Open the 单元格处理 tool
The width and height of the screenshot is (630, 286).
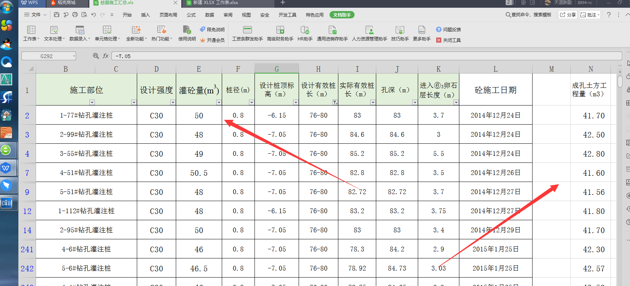107,33
